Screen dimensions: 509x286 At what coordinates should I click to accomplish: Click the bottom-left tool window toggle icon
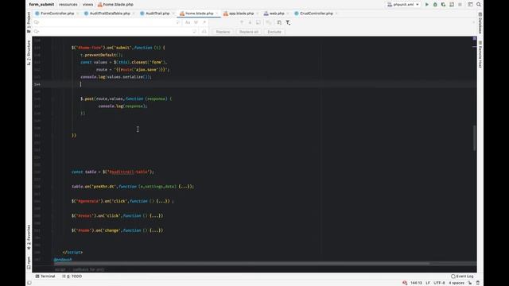[x=29, y=283]
